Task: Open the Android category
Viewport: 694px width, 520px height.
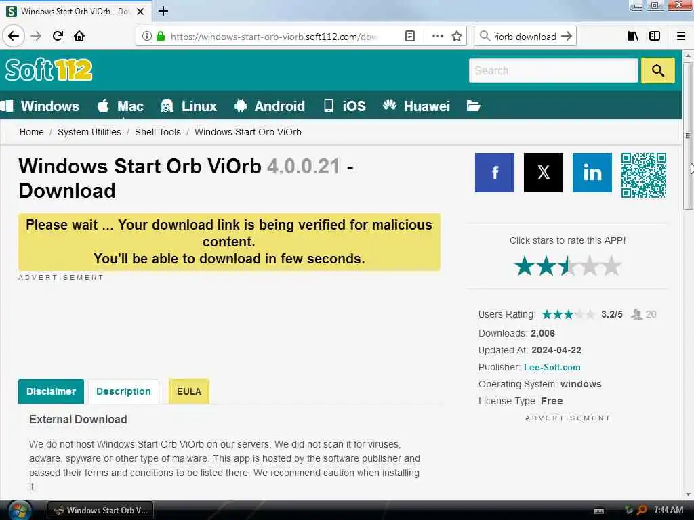Action: coord(270,106)
